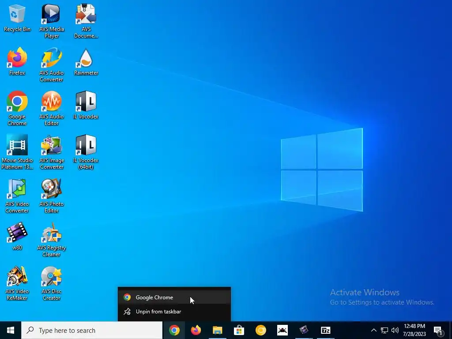Image resolution: width=452 pixels, height=339 pixels.
Task: Open the Windows Start menu
Action: click(x=11, y=330)
